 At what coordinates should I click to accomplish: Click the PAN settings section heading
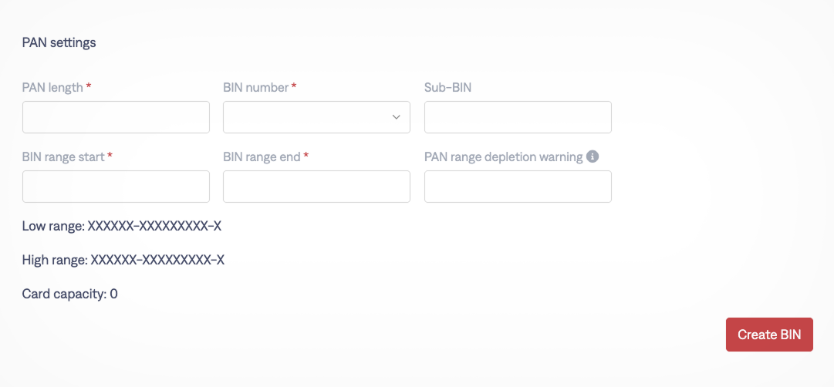coord(59,42)
